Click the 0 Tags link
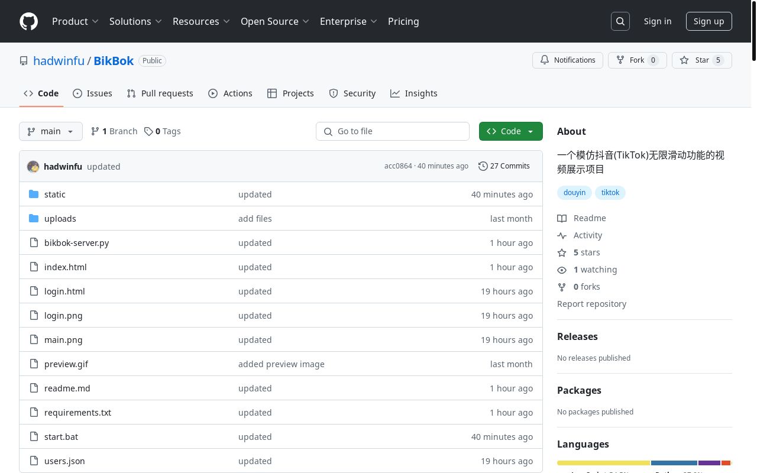Image resolution: width=757 pixels, height=473 pixels. 163,131
